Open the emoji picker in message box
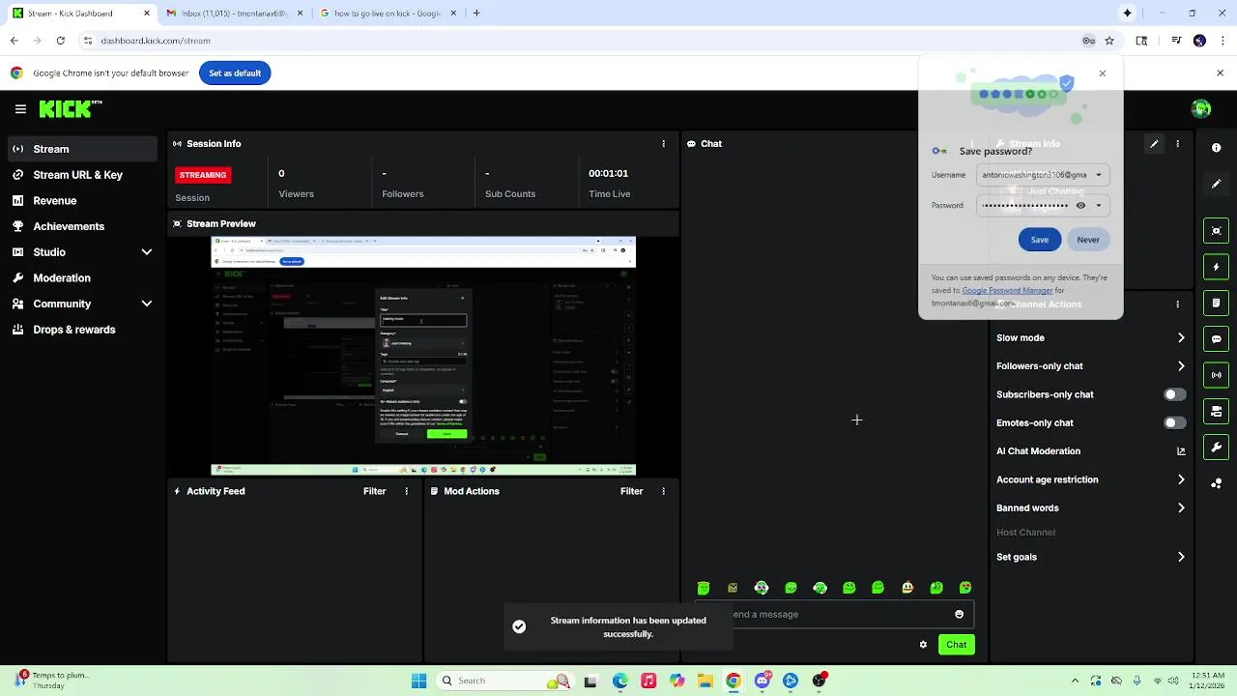The height and width of the screenshot is (696, 1237). point(959,614)
